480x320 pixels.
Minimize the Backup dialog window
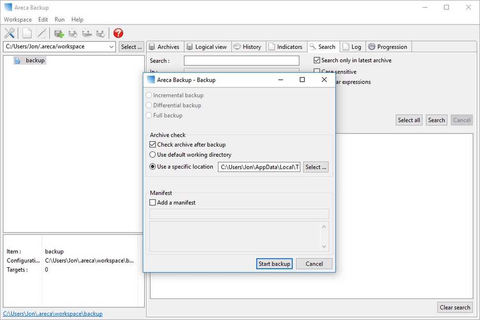click(x=281, y=80)
